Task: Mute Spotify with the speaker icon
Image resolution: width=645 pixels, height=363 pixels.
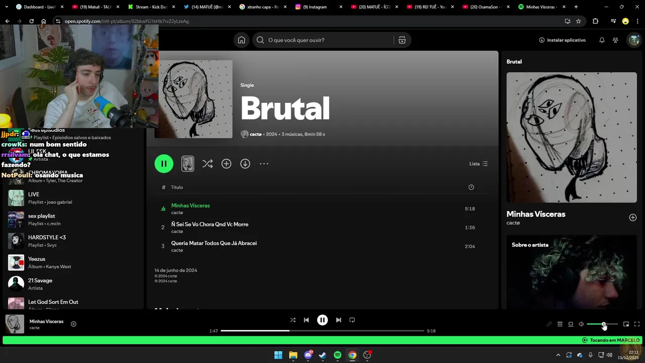Action: (581, 324)
